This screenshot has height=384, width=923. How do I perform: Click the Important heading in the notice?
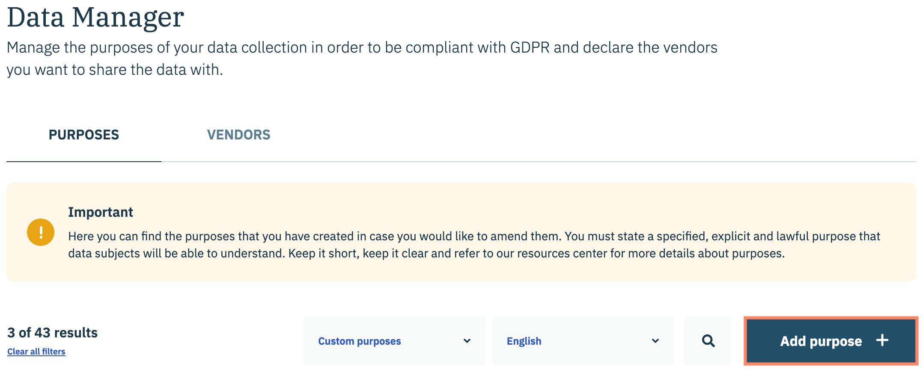tap(101, 212)
